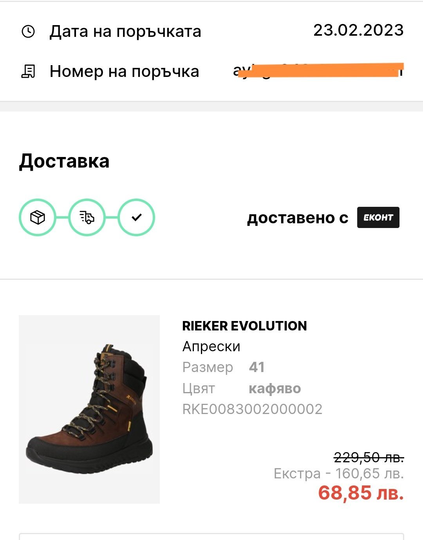Viewport: 423px width, 540px height.
Task: Click the redacted order number value
Action: coord(318,71)
